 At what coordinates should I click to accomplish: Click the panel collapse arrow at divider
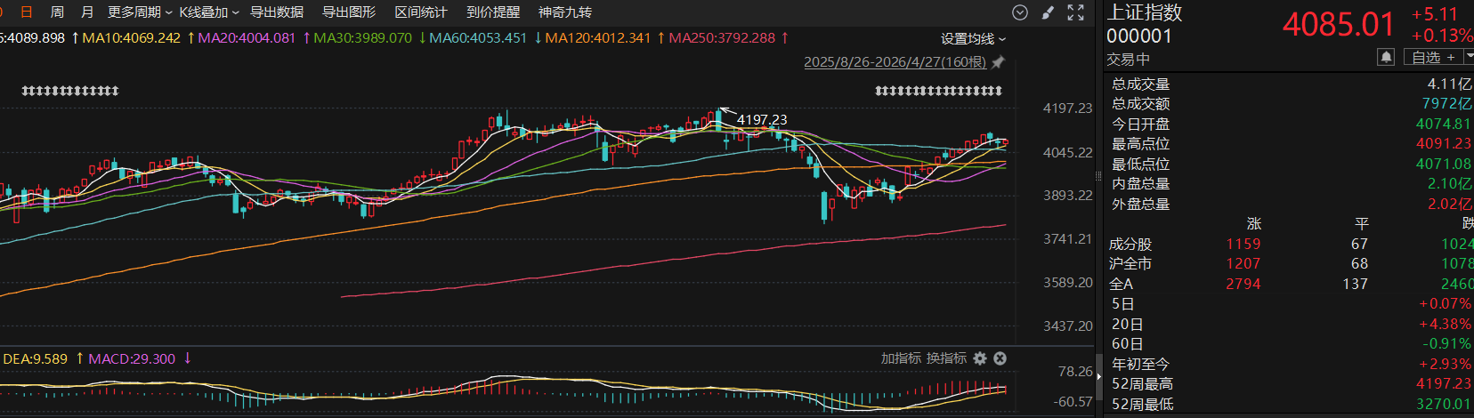click(x=1098, y=378)
